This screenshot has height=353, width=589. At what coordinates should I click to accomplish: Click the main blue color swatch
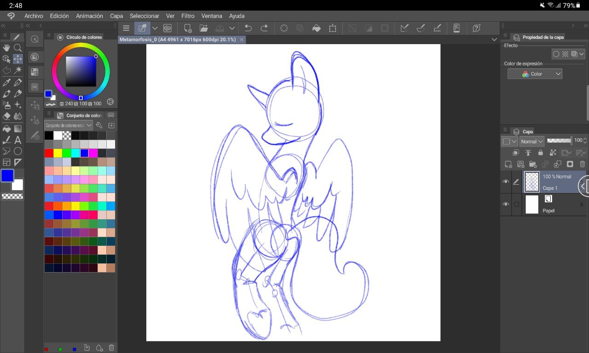[7, 176]
